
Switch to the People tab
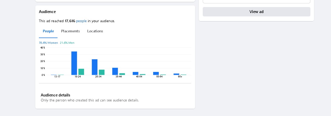(x=48, y=31)
